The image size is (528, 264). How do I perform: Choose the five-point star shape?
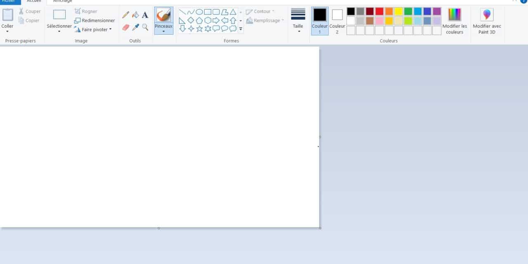[x=199, y=28]
